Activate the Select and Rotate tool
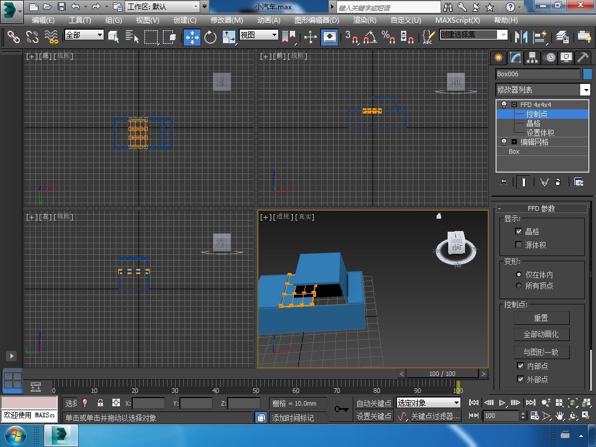Viewport: 596px width, 447px height. coord(210,37)
